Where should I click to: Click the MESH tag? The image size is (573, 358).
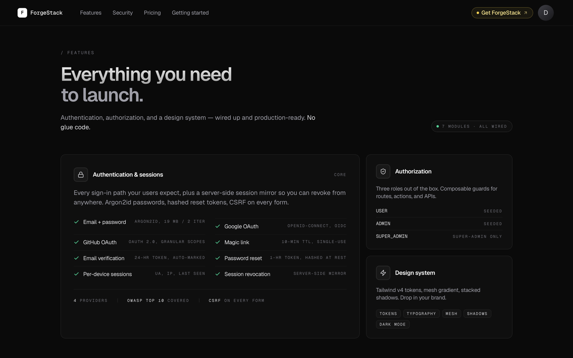[x=451, y=314]
